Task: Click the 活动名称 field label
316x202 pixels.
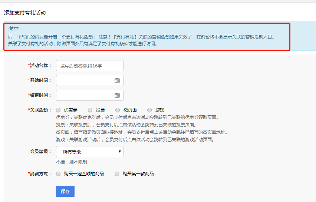Action: (x=40, y=66)
